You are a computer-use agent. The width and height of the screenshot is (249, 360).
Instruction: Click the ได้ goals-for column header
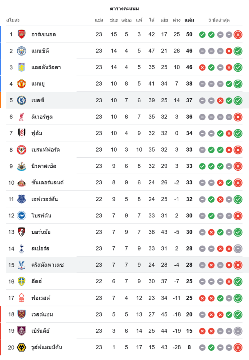coord(152,20)
